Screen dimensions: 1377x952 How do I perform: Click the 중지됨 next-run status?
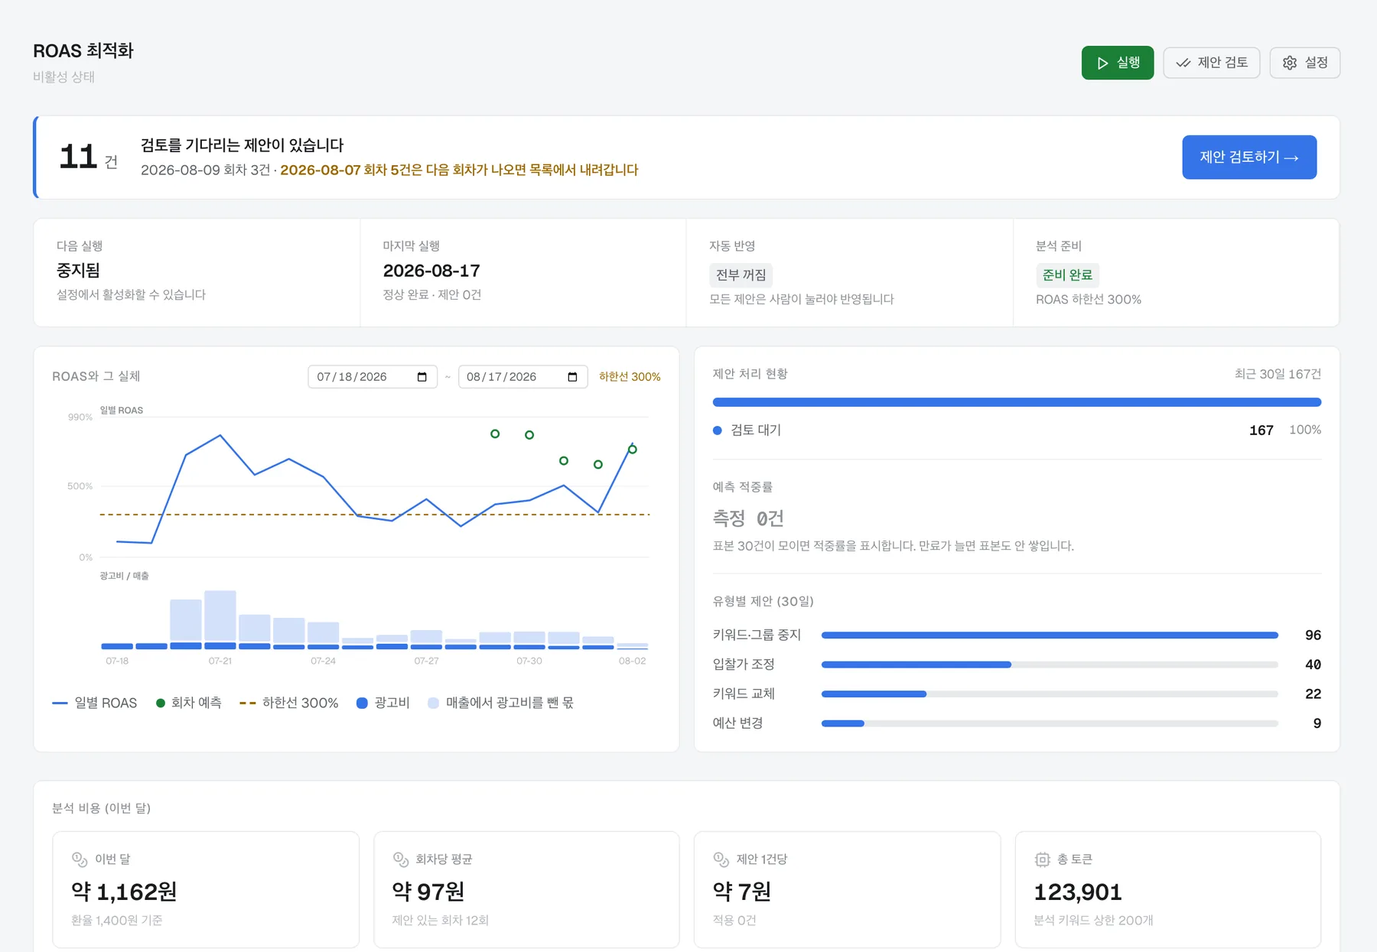tap(78, 271)
